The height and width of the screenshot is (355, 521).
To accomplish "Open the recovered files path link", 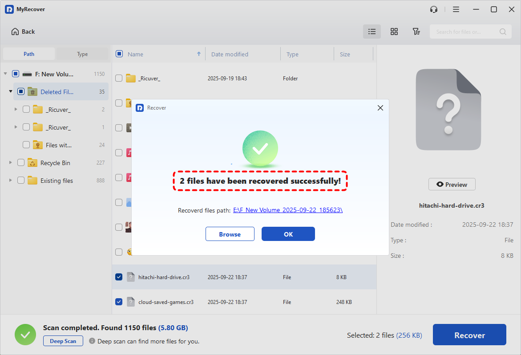I will click(287, 210).
